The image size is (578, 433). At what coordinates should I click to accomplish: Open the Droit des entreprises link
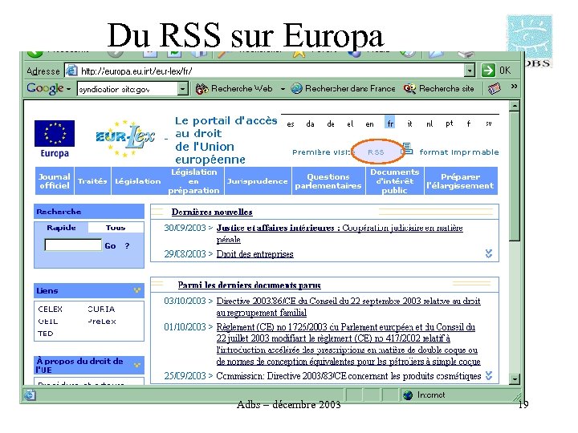(254, 254)
